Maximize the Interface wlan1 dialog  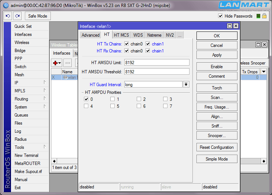(x=230, y=26)
